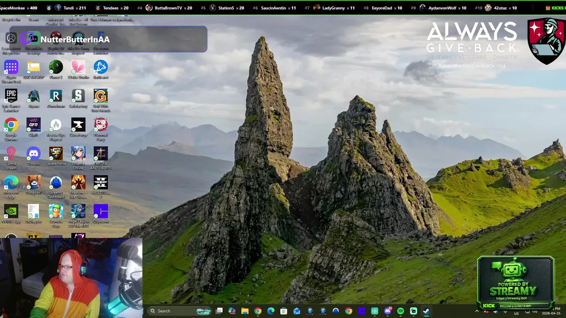Launch Stumble Guys from the desktop
The width and height of the screenshot is (566, 318).
point(56,216)
